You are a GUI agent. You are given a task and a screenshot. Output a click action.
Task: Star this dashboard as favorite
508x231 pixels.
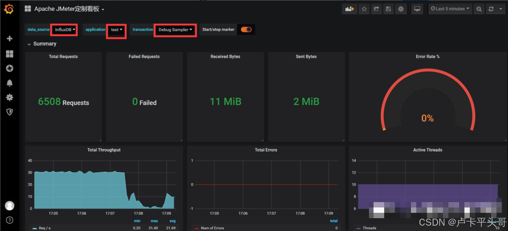364,9
